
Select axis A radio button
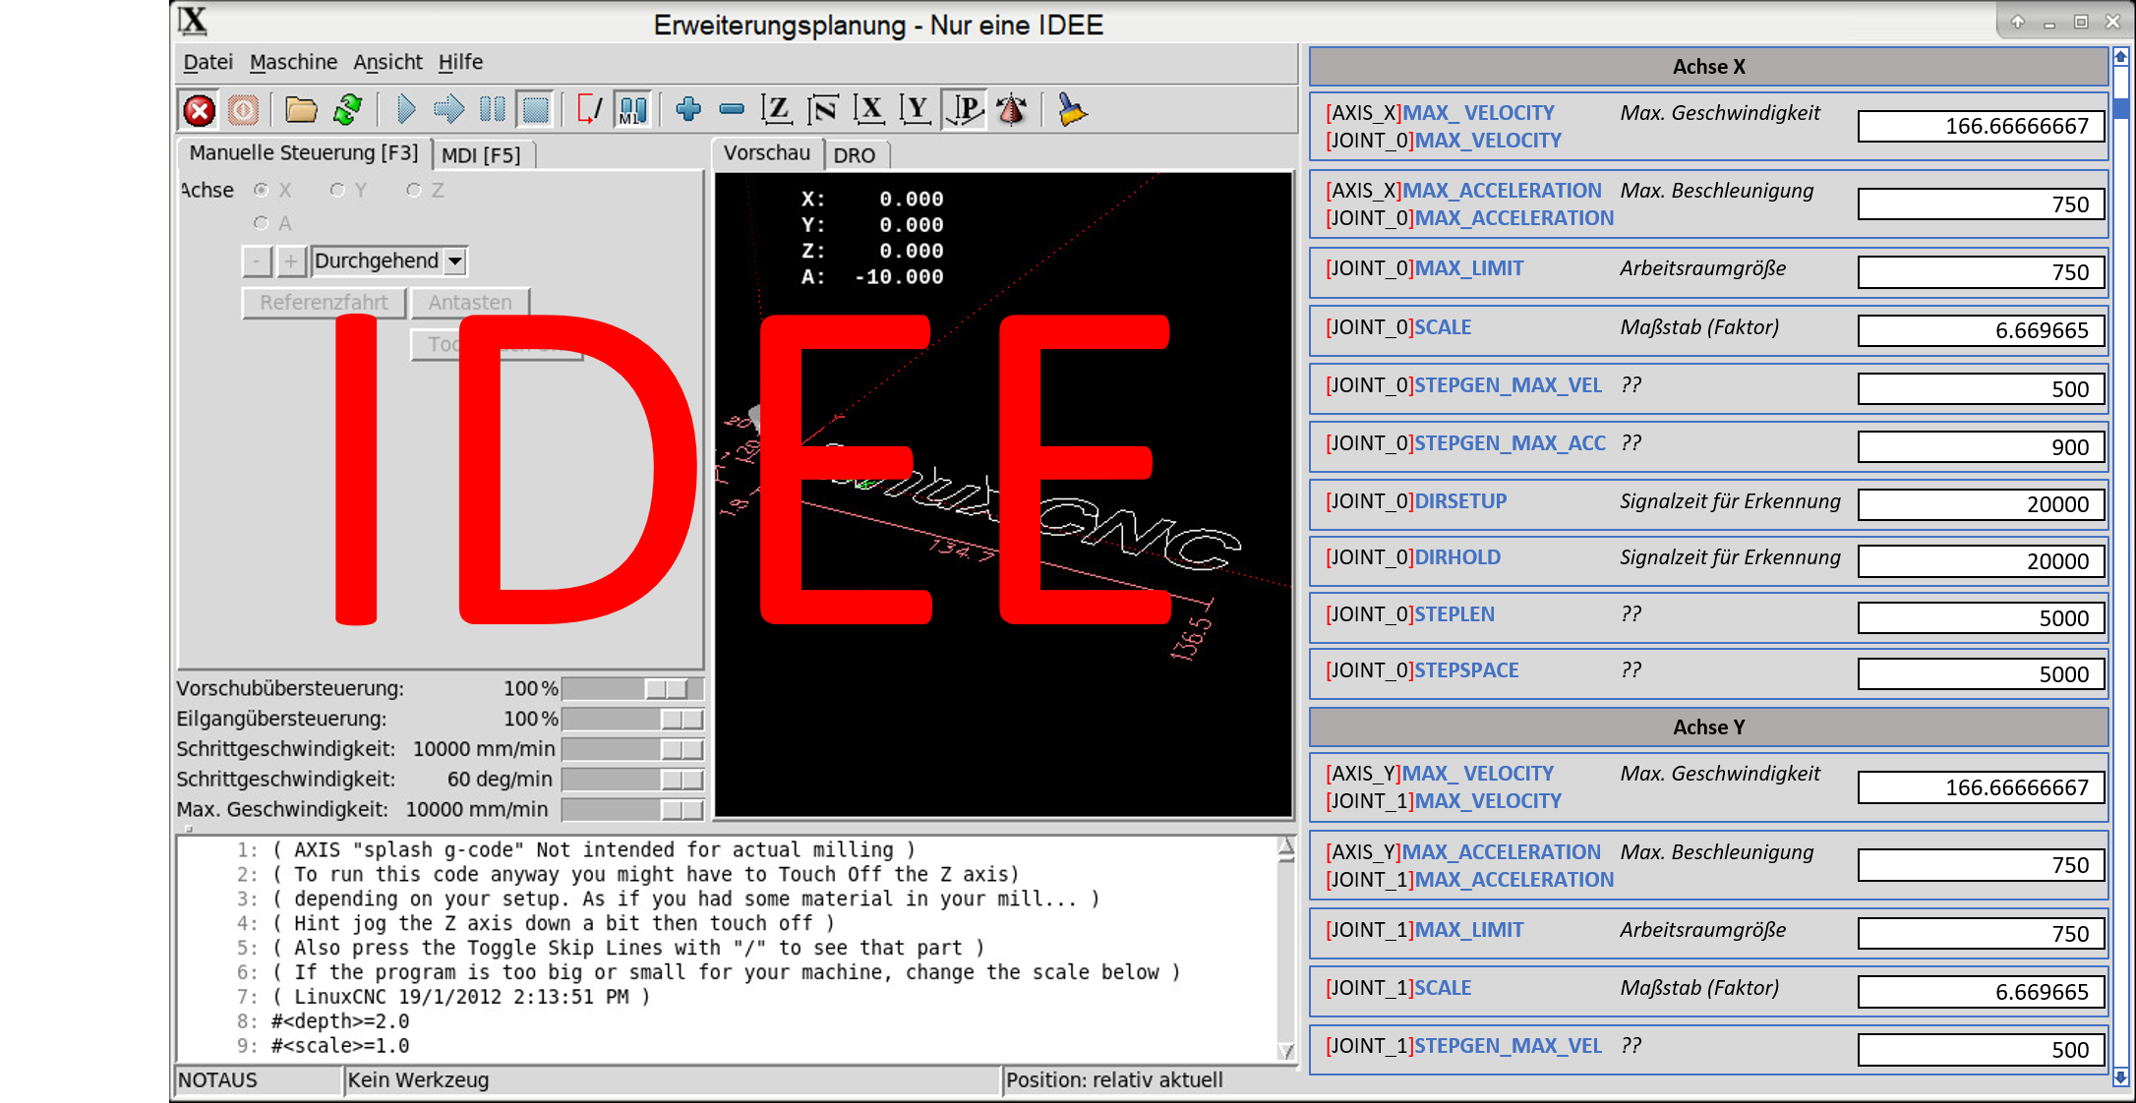pos(261,224)
